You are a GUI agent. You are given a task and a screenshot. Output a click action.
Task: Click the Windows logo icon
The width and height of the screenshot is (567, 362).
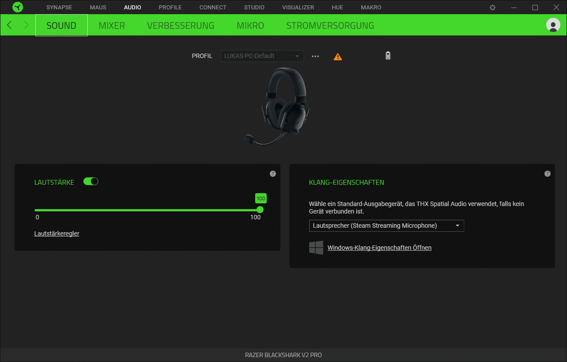[x=316, y=248]
